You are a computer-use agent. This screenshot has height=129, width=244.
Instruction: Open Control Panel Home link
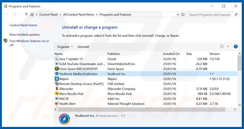coord(23,25)
